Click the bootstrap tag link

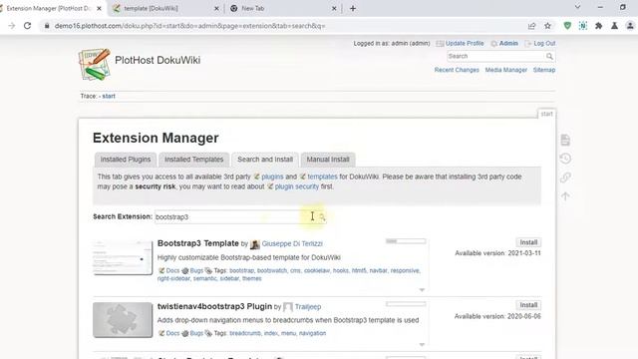coord(241,270)
